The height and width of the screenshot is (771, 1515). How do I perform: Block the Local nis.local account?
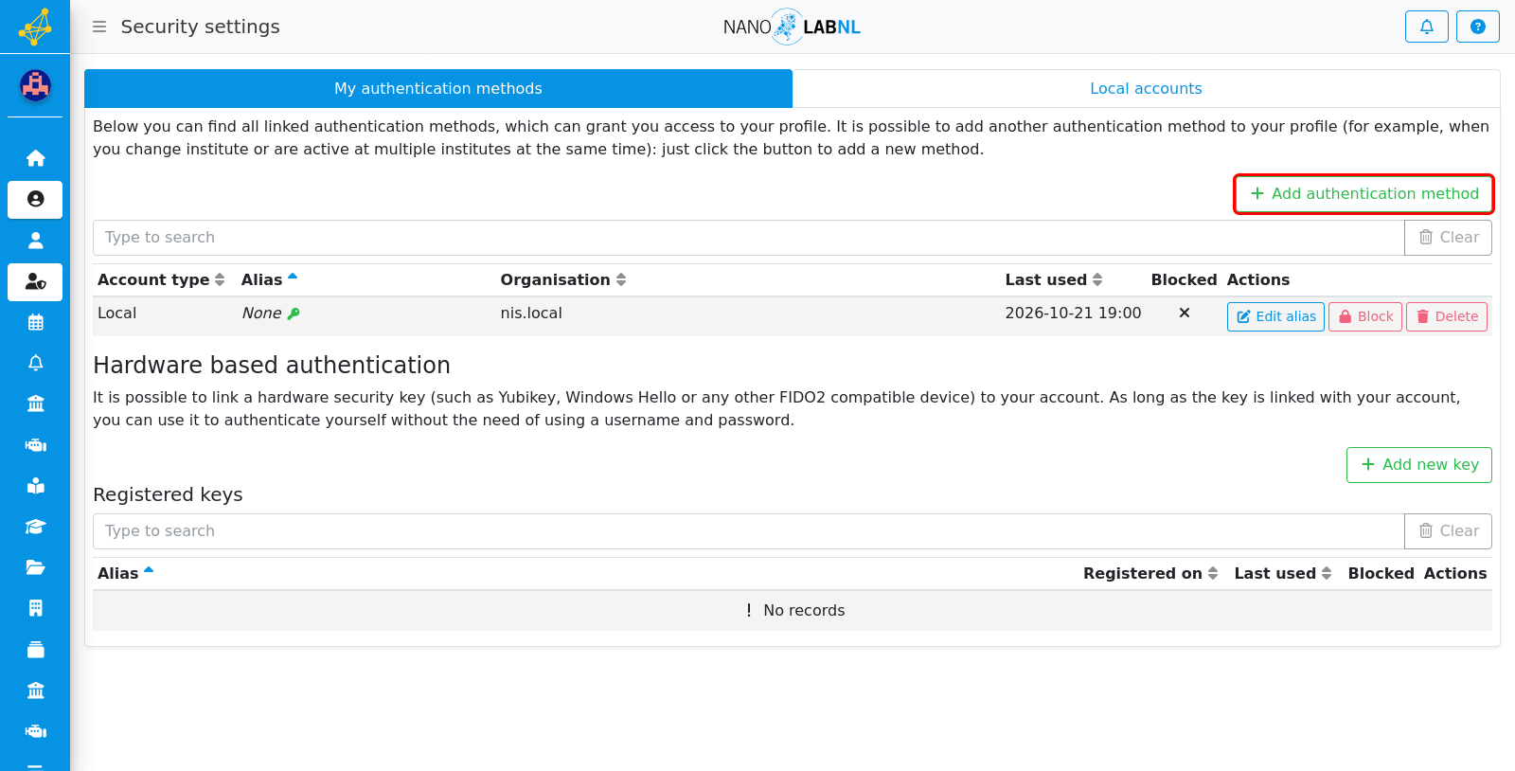pos(1364,316)
